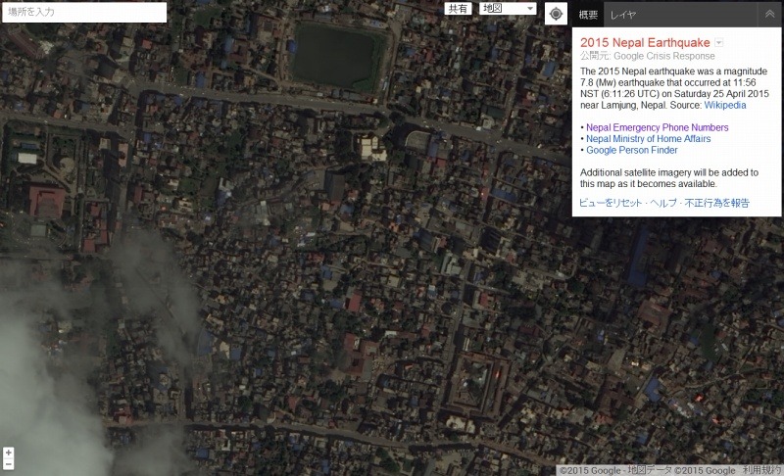Viewport: 784px width, 476px height.
Task: Click the ヘルプ help link
Action: pos(663,203)
